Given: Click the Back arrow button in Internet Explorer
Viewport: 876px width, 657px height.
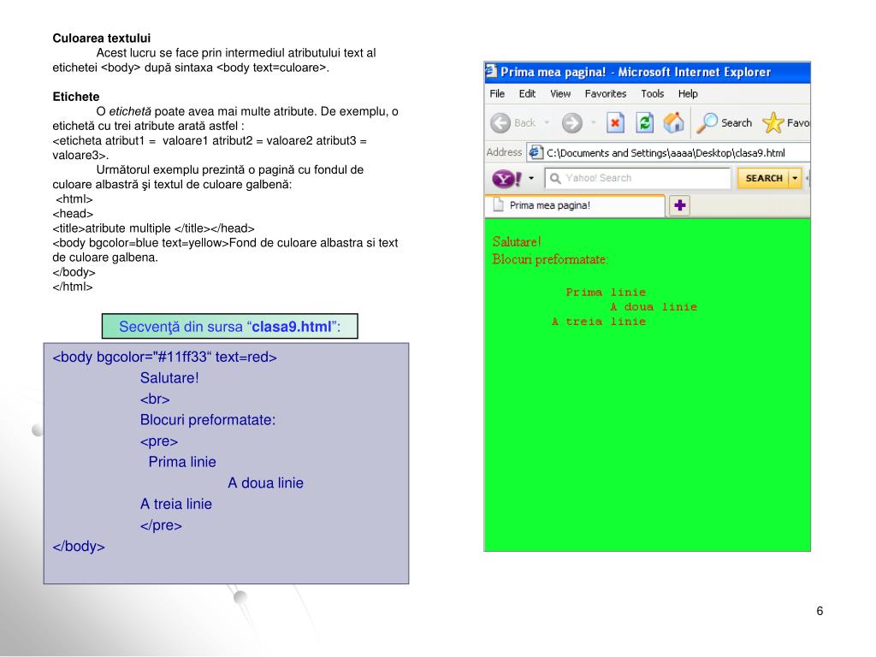Looking at the screenshot, I should pyautogui.click(x=500, y=123).
